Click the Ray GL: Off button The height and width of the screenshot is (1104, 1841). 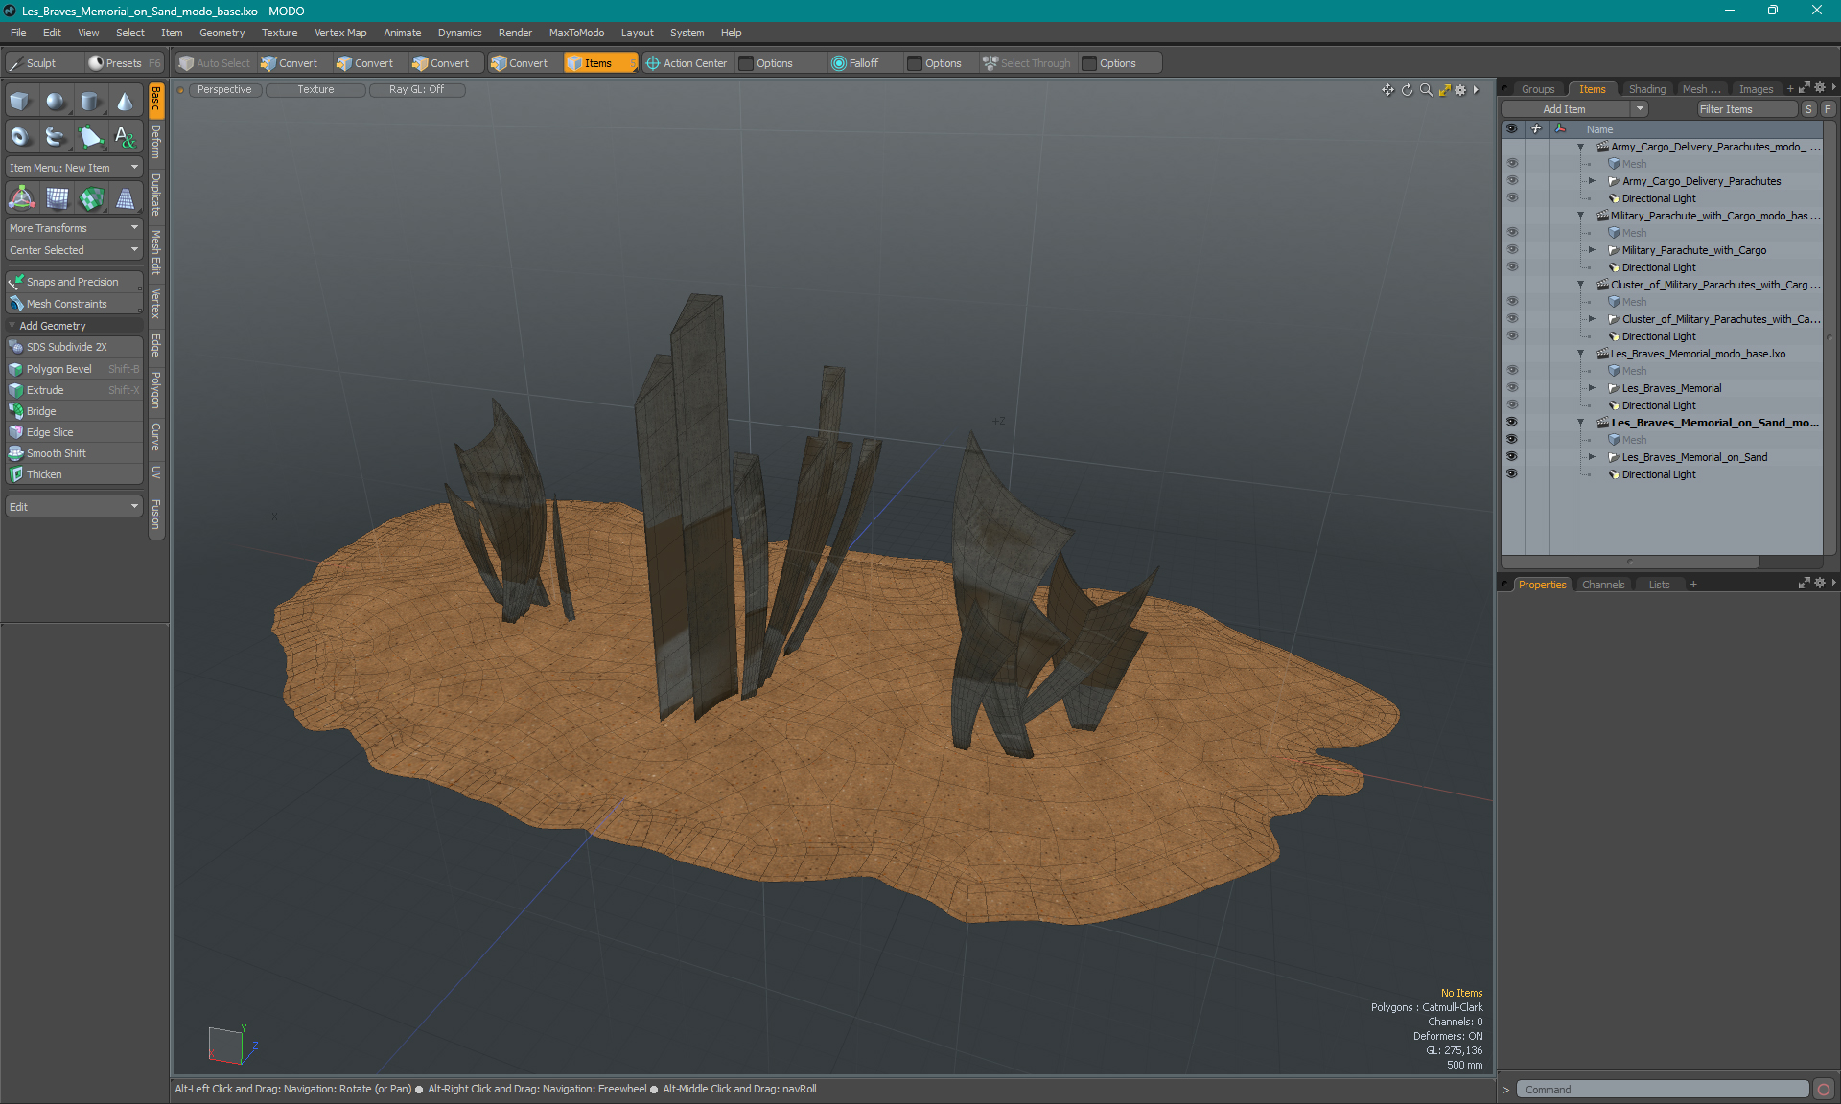[417, 90]
